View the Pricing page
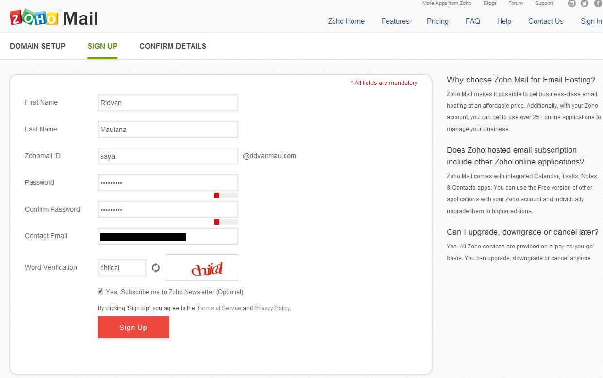 (x=437, y=21)
